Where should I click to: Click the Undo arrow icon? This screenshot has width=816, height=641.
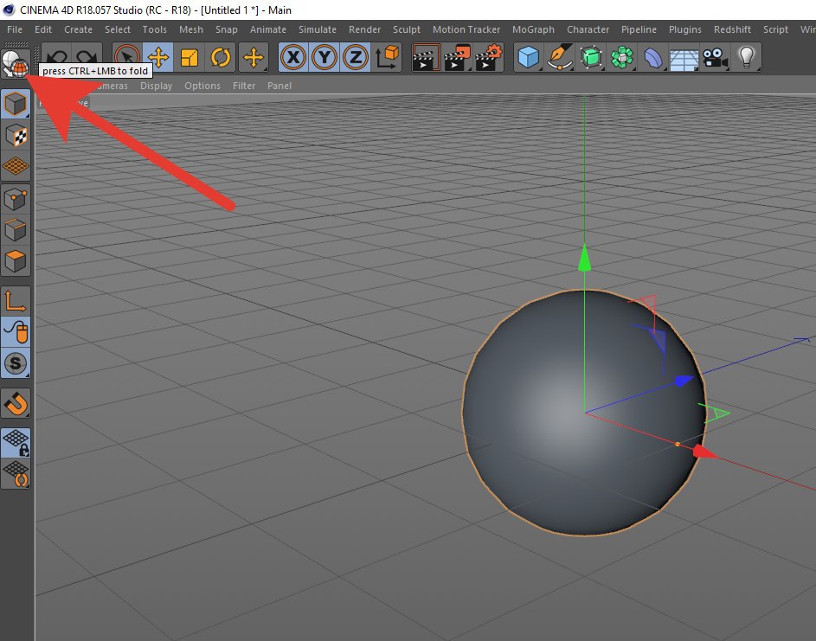click(x=57, y=57)
